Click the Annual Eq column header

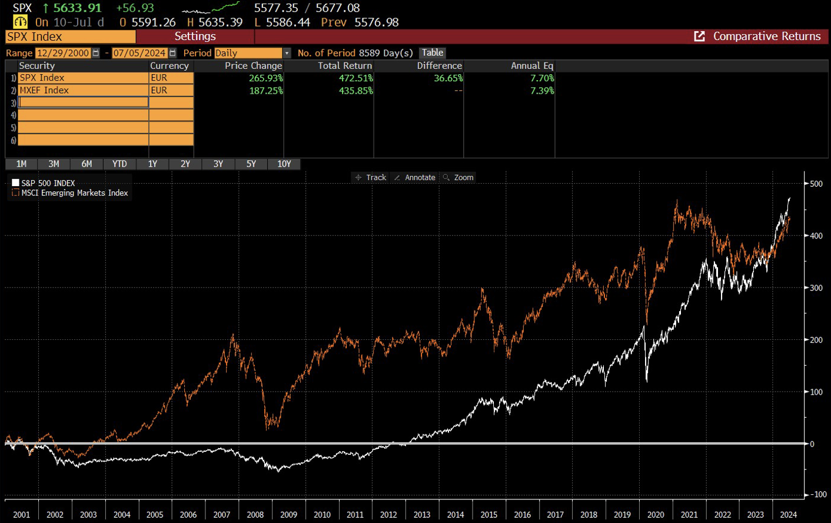tap(532, 65)
